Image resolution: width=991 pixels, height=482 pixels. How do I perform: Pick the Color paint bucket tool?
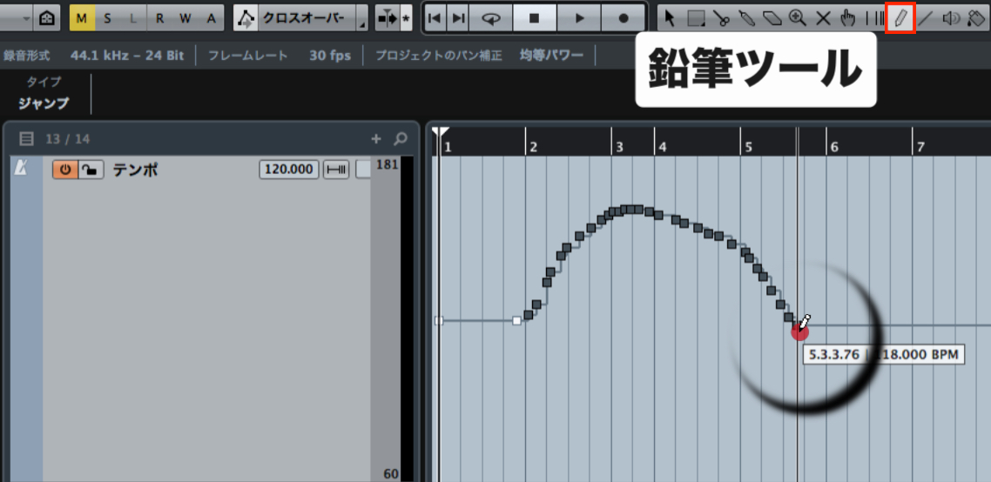point(976,18)
